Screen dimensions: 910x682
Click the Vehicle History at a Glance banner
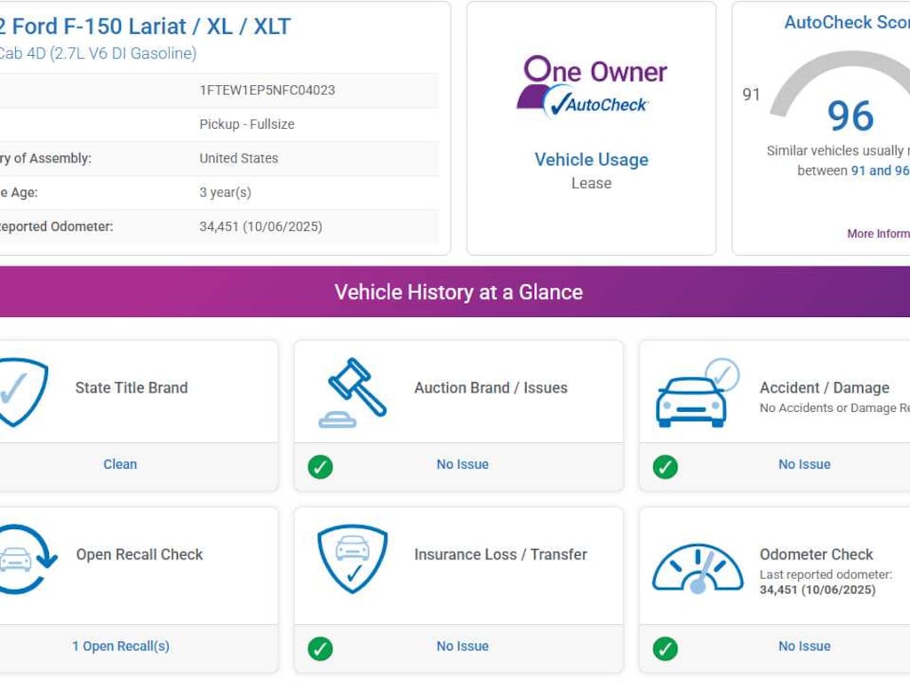point(459,292)
